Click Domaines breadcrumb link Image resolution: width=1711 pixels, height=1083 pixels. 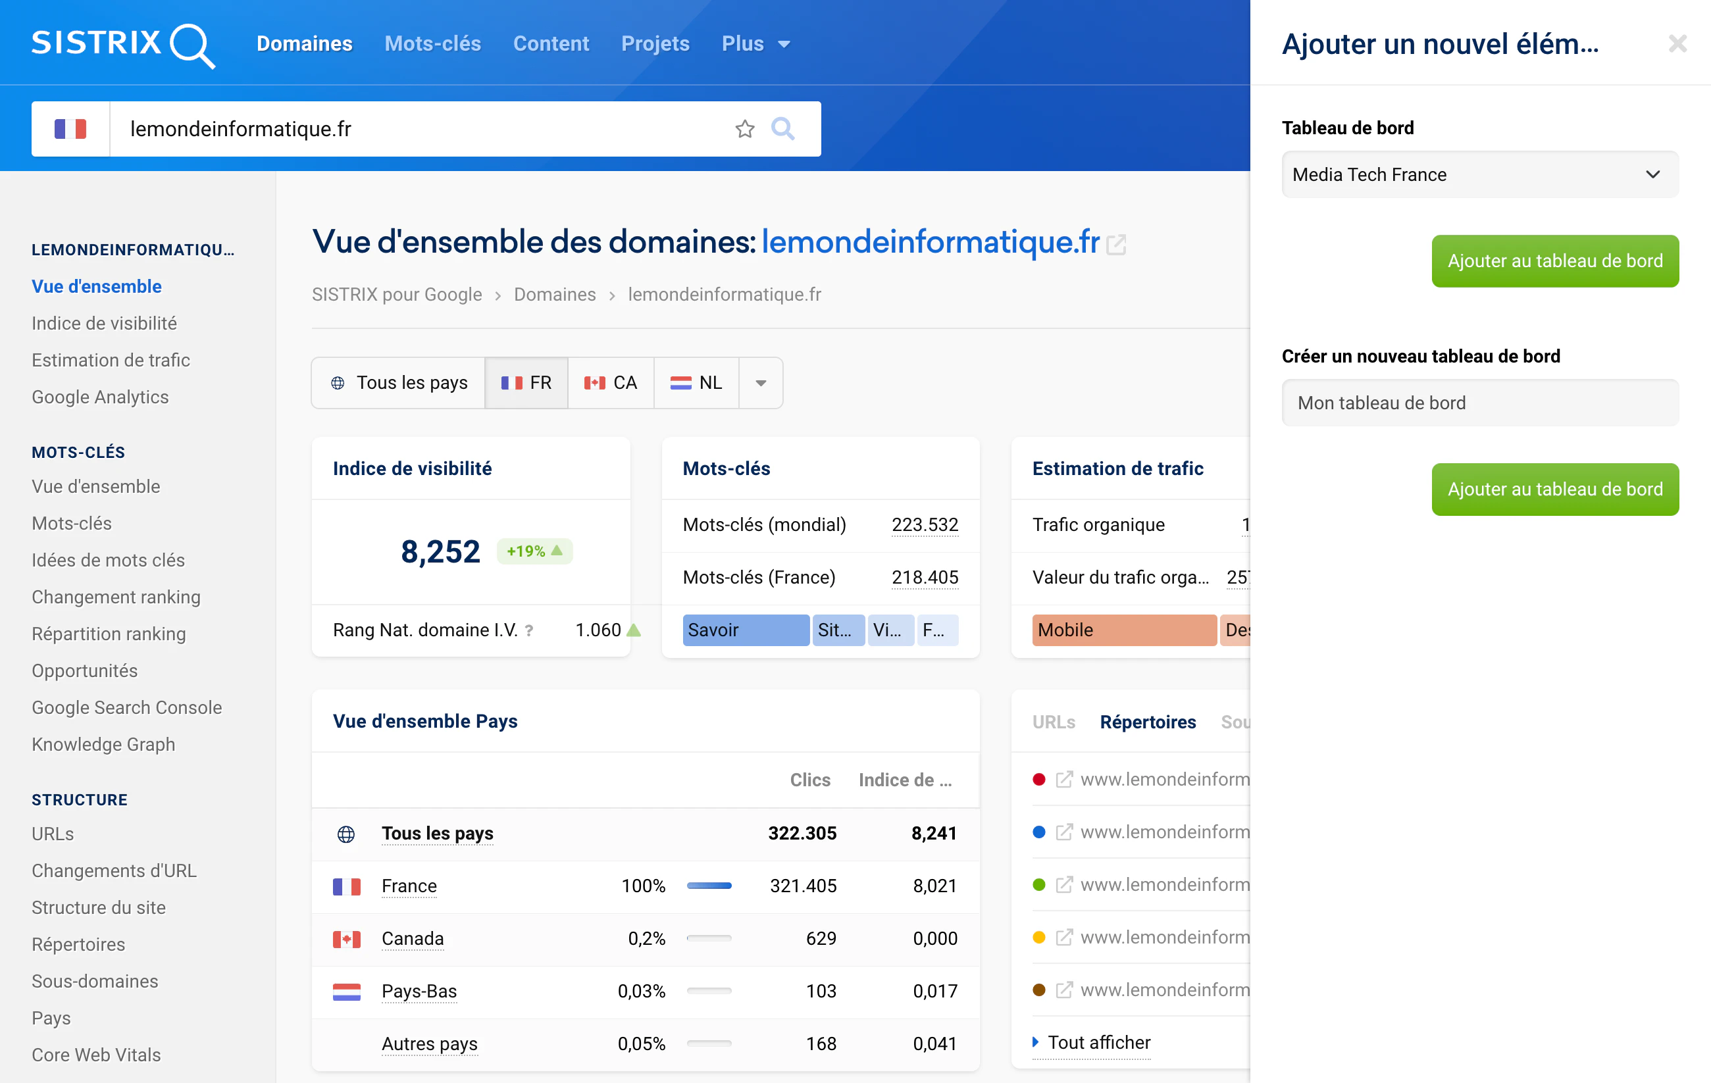pos(555,295)
